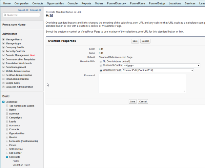Expand Email Administration arrow
Screen dimensions: 205x168
[3, 79]
